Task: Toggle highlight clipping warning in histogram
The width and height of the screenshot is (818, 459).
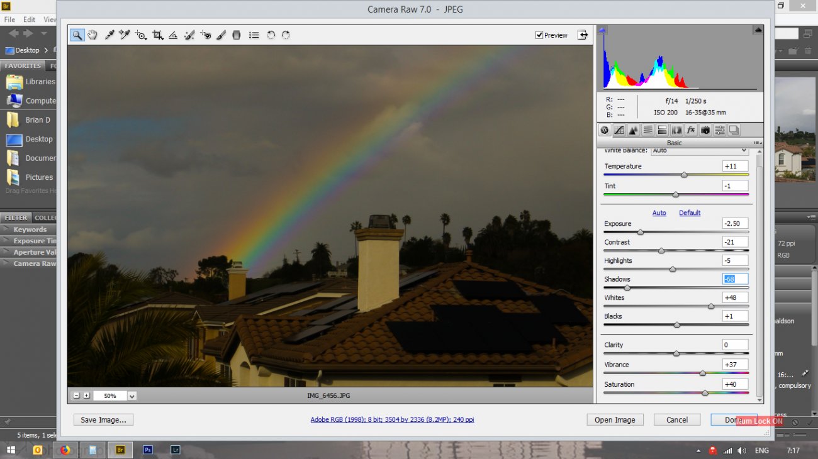Action: 758,30
